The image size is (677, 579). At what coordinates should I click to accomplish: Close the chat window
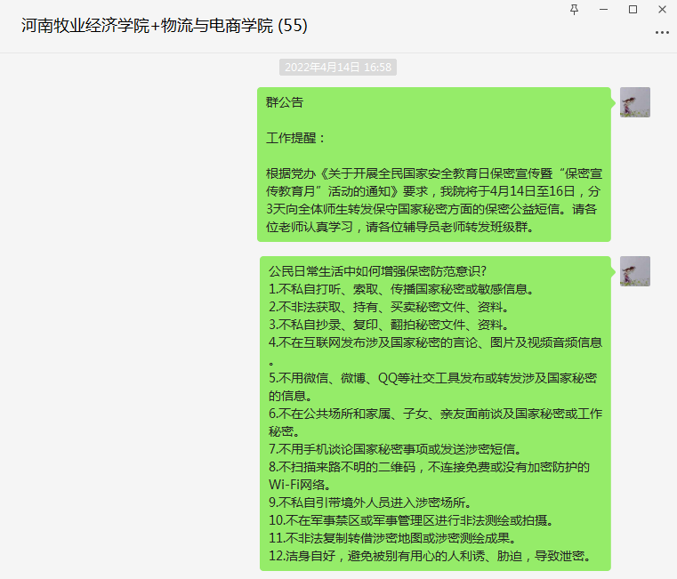pos(662,9)
